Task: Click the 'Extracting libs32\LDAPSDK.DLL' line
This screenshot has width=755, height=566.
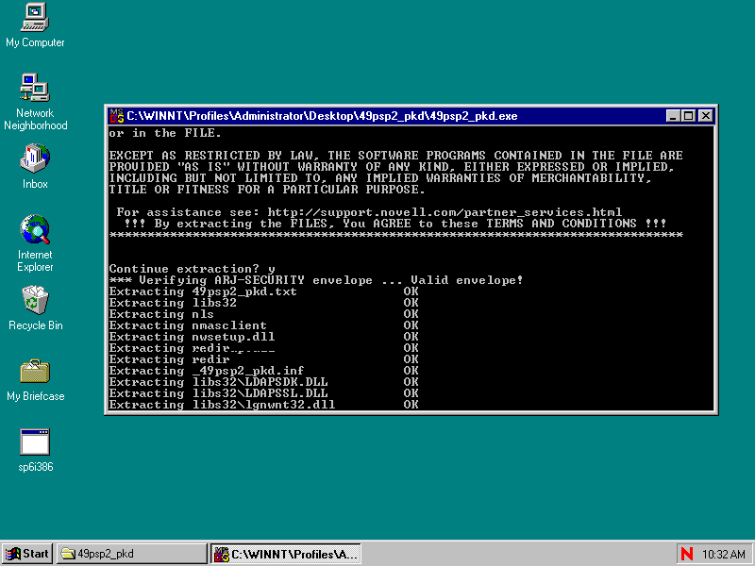Action: tap(263, 382)
